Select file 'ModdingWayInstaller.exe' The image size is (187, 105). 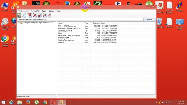pyautogui.click(x=66, y=40)
